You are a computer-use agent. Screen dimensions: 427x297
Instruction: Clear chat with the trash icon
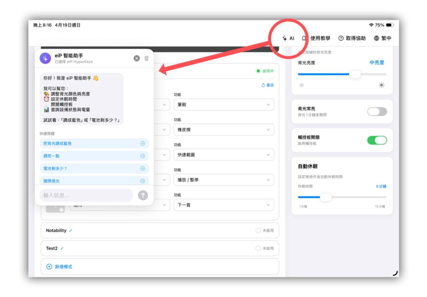(x=147, y=58)
